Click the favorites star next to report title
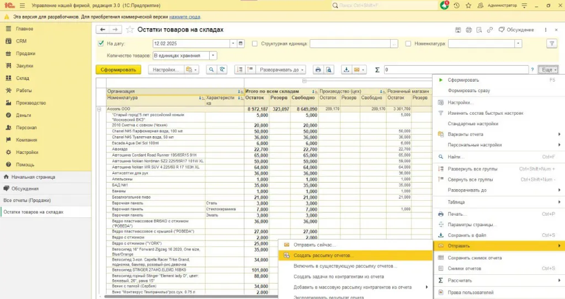Viewport: 565px width, 299px height. 130,30
